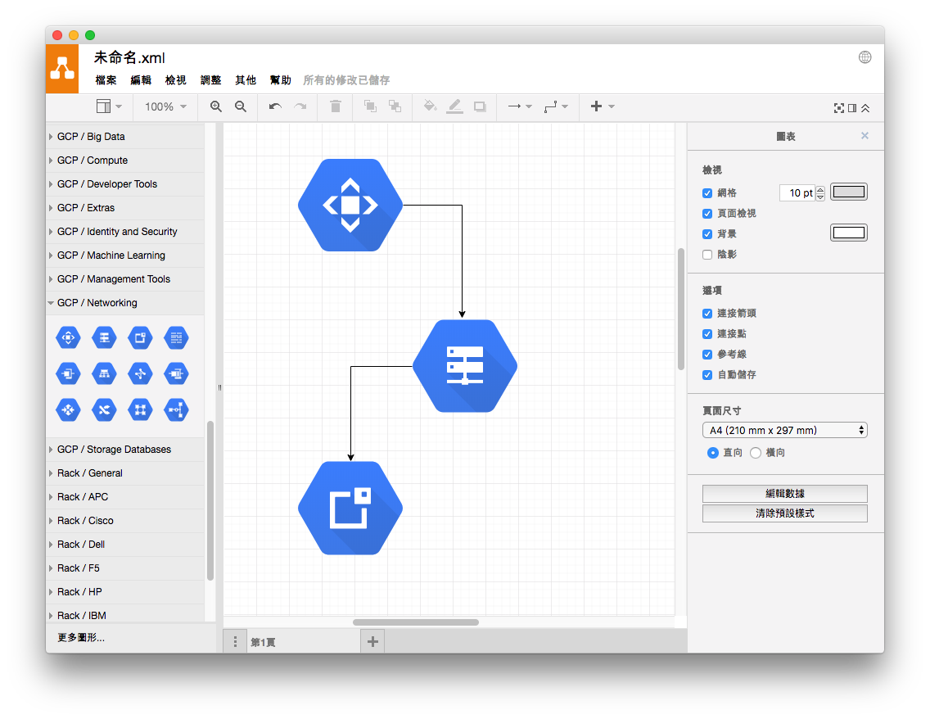
Task: Bring selection to front
Action: pos(370,106)
